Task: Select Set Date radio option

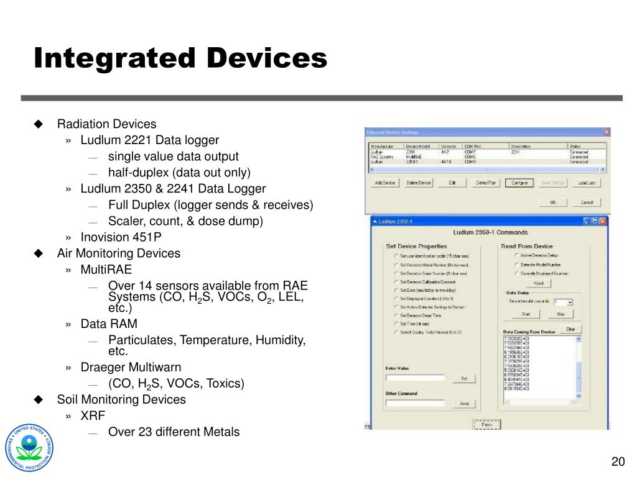Action: 425,291
